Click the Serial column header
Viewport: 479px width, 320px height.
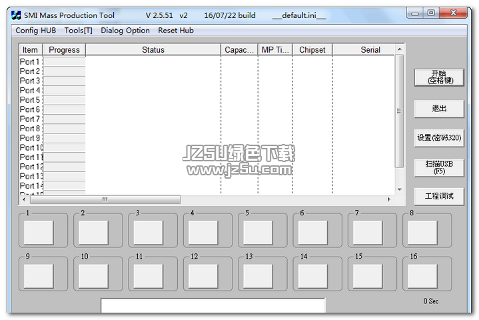(x=364, y=50)
